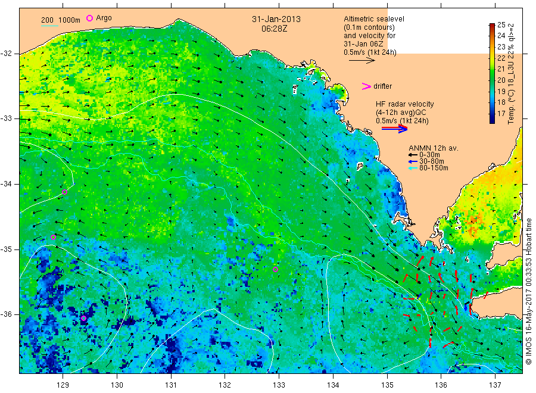Viewport: 536px width, 393px height.
Task: Click the '0-30m' depth label
Action: (x=429, y=155)
